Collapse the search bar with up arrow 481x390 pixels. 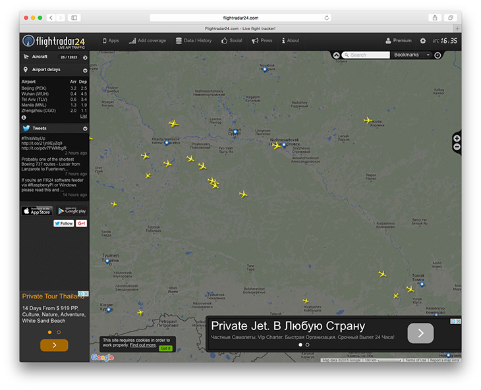click(337, 55)
